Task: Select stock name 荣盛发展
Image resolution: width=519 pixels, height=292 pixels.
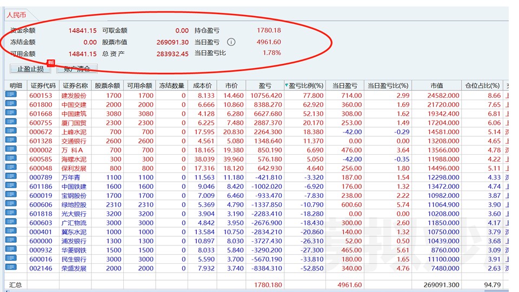Action: click(74, 269)
